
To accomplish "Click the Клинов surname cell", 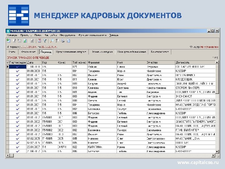I will click(x=102, y=79).
